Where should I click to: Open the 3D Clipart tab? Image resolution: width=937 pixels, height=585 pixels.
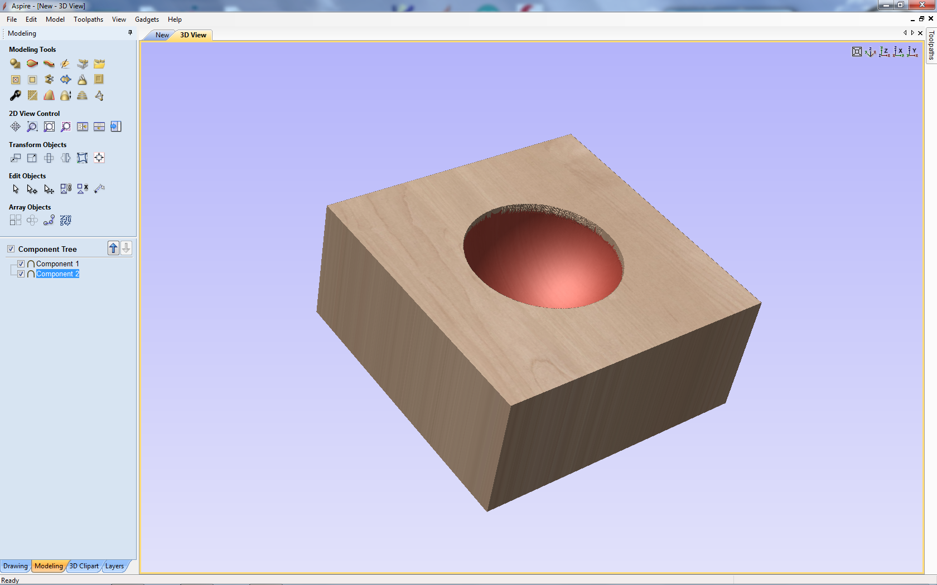(84, 566)
